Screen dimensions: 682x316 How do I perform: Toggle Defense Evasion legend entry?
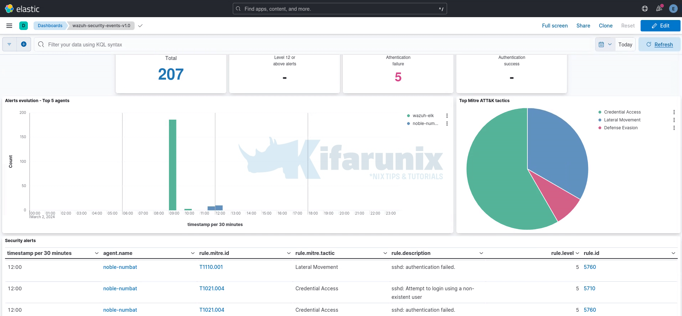[621, 128]
